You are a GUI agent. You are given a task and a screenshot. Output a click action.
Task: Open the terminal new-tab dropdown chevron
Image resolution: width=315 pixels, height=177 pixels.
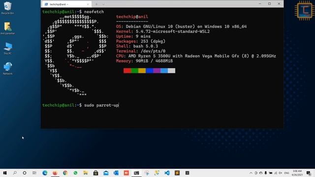(103, 4)
